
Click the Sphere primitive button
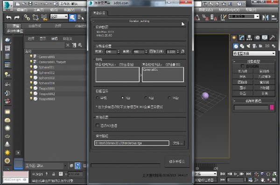click(x=243, y=77)
